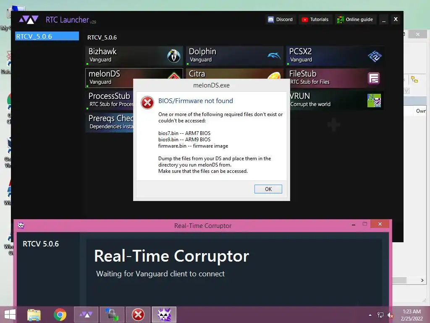Click the melonDS watermelon icon
This screenshot has width=430, height=323.
pos(174,76)
